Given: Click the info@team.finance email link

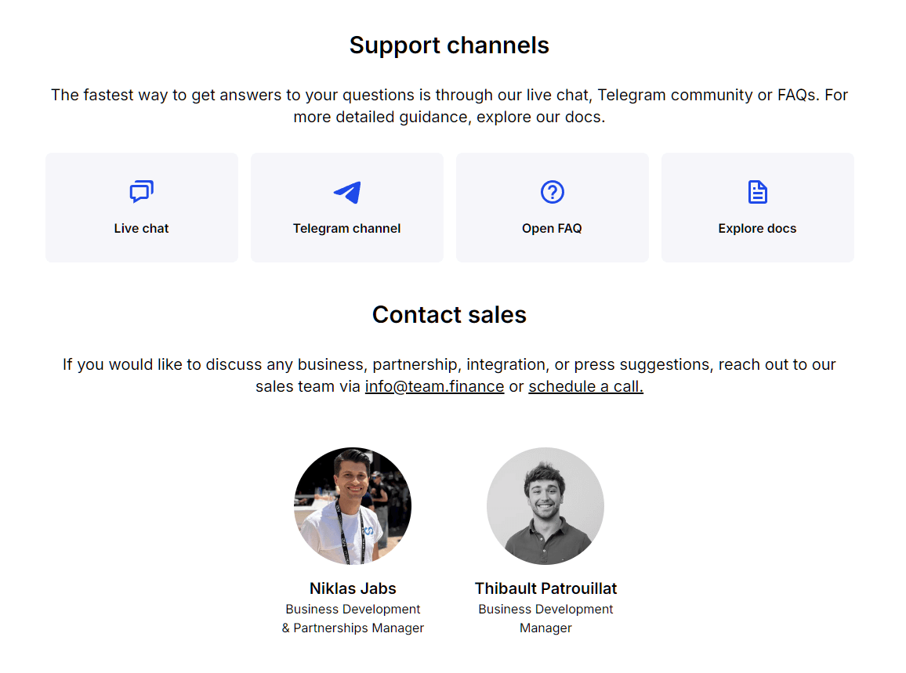Looking at the screenshot, I should point(434,387).
